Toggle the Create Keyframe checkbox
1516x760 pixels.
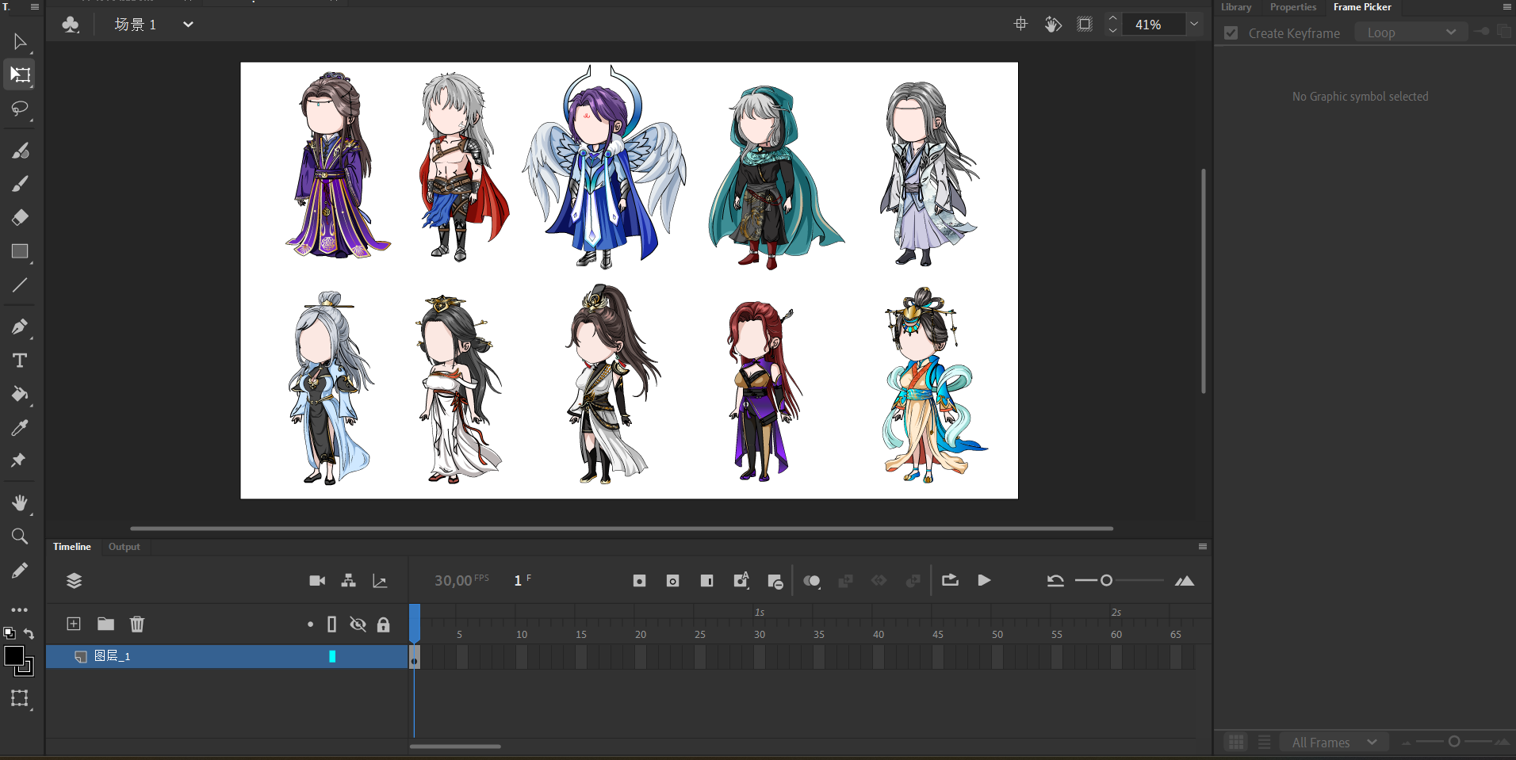(x=1231, y=33)
